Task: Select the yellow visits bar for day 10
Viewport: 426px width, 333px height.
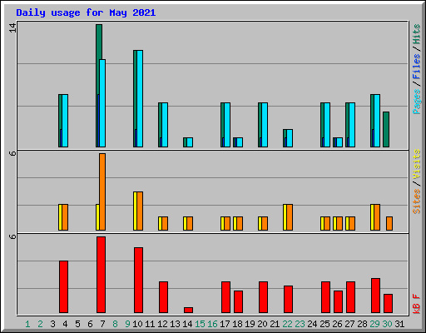Action: tap(135, 211)
